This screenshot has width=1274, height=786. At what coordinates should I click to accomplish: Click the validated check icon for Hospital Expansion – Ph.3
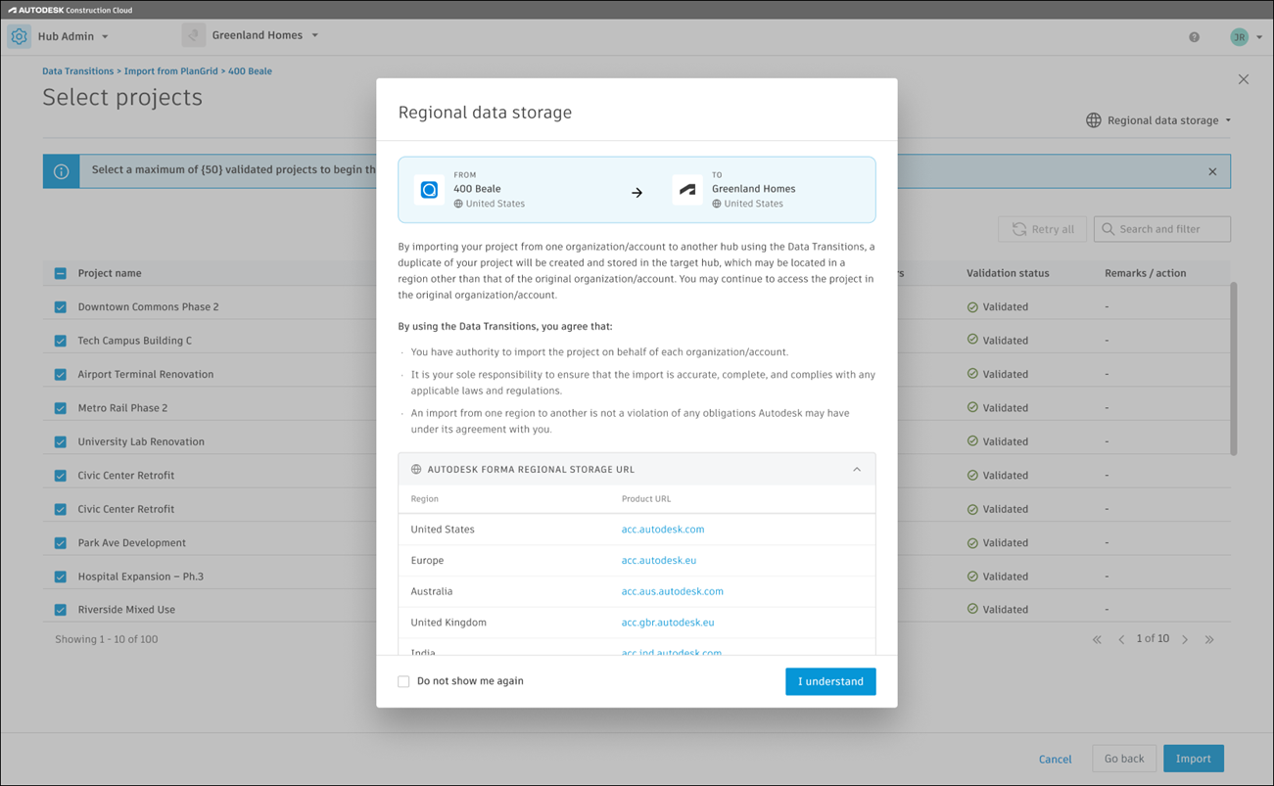pyautogui.click(x=972, y=576)
